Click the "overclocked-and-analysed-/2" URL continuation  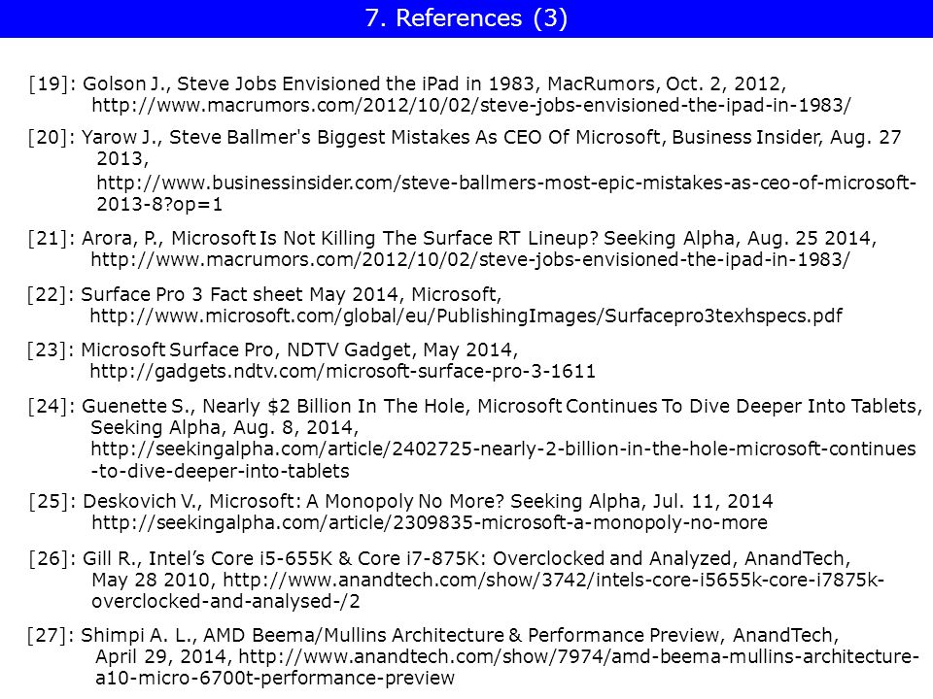225,602
